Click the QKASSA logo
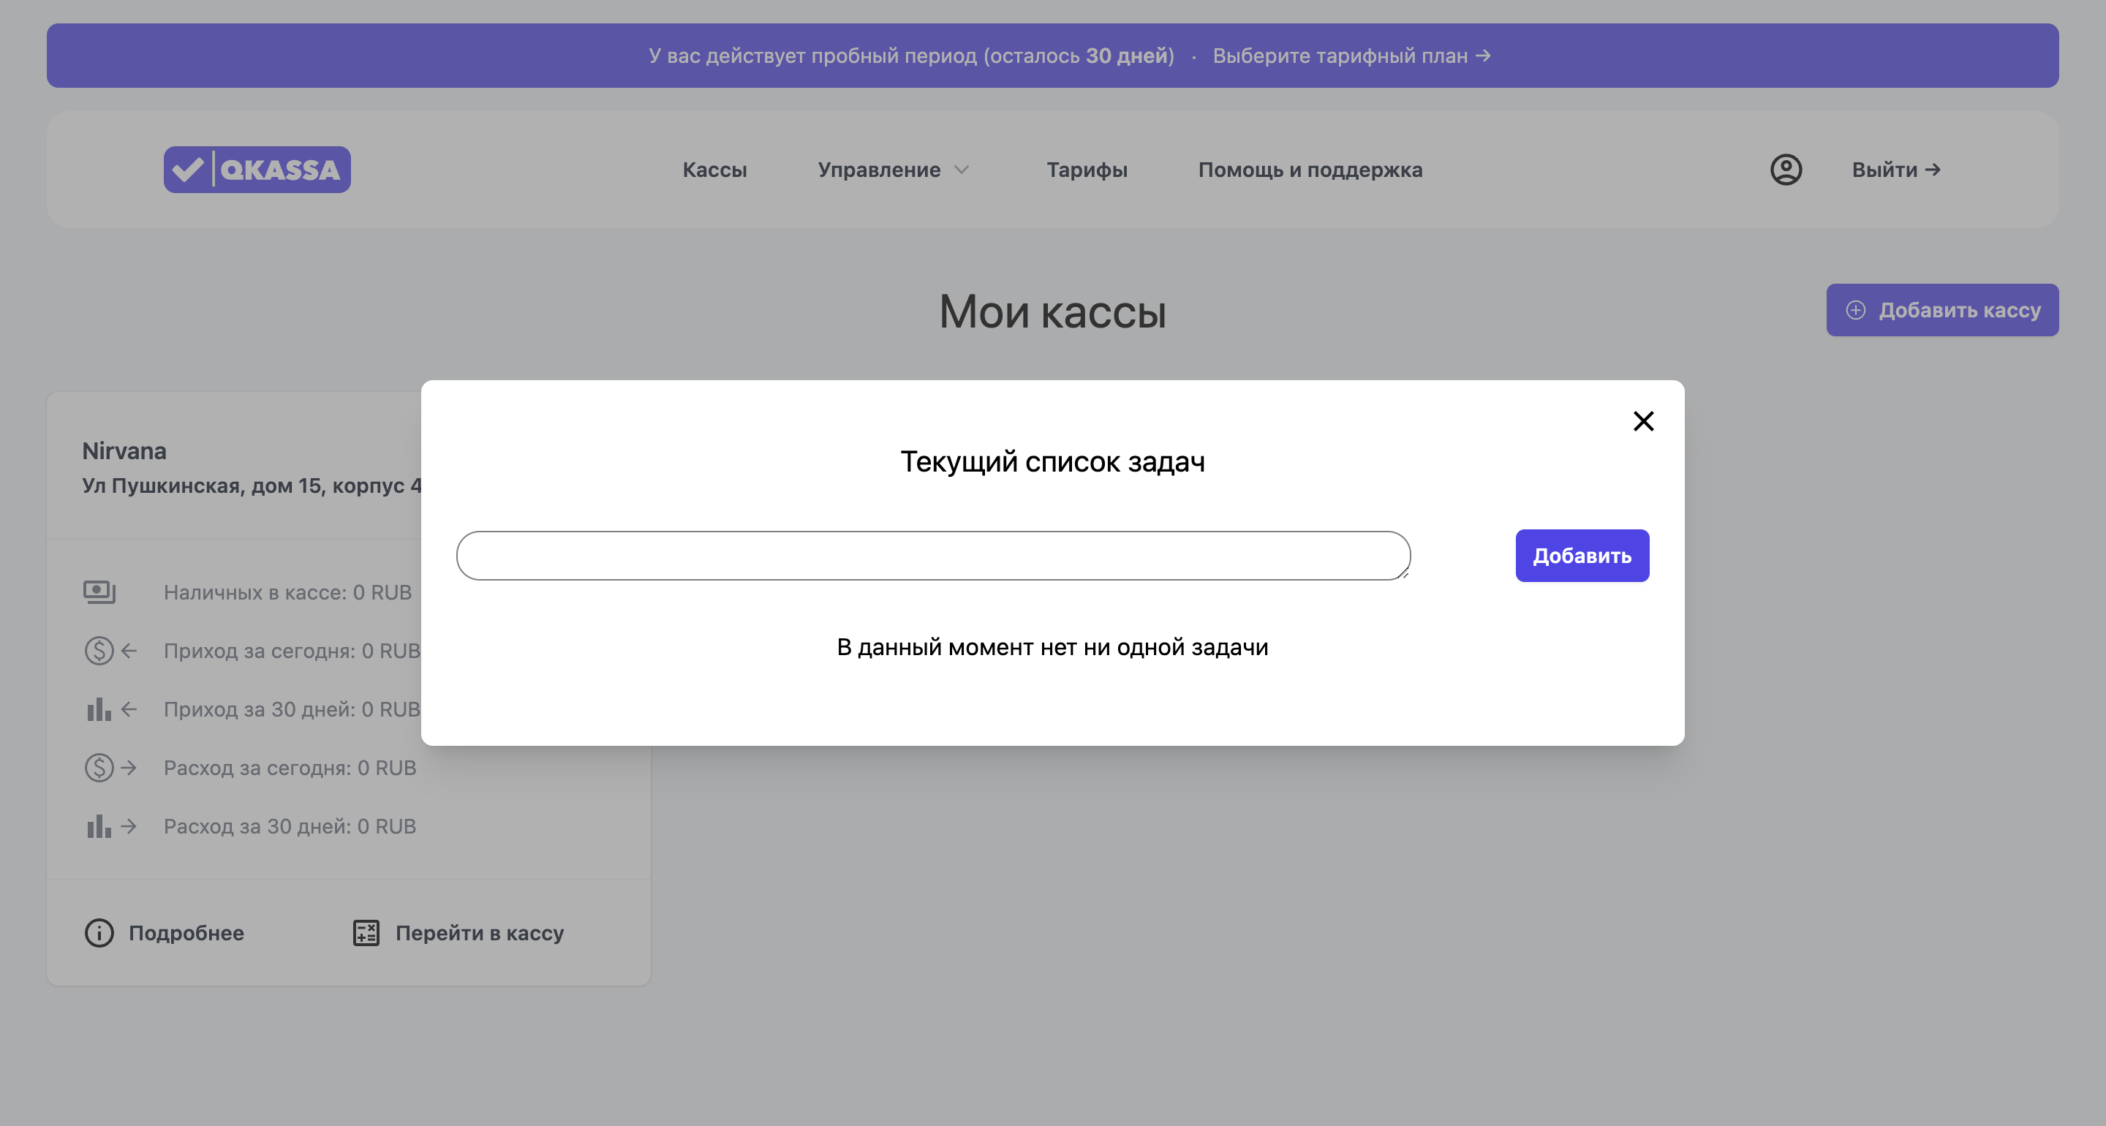The image size is (2106, 1126). pos(257,170)
